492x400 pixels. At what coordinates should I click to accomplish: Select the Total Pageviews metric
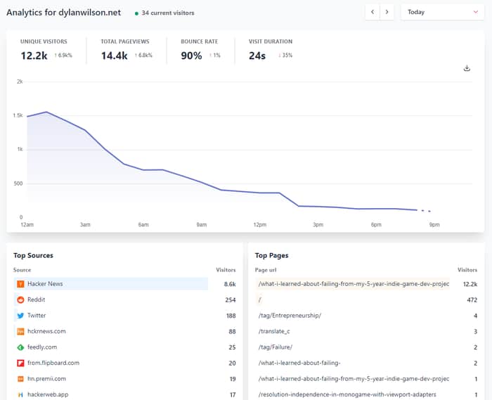(127, 50)
